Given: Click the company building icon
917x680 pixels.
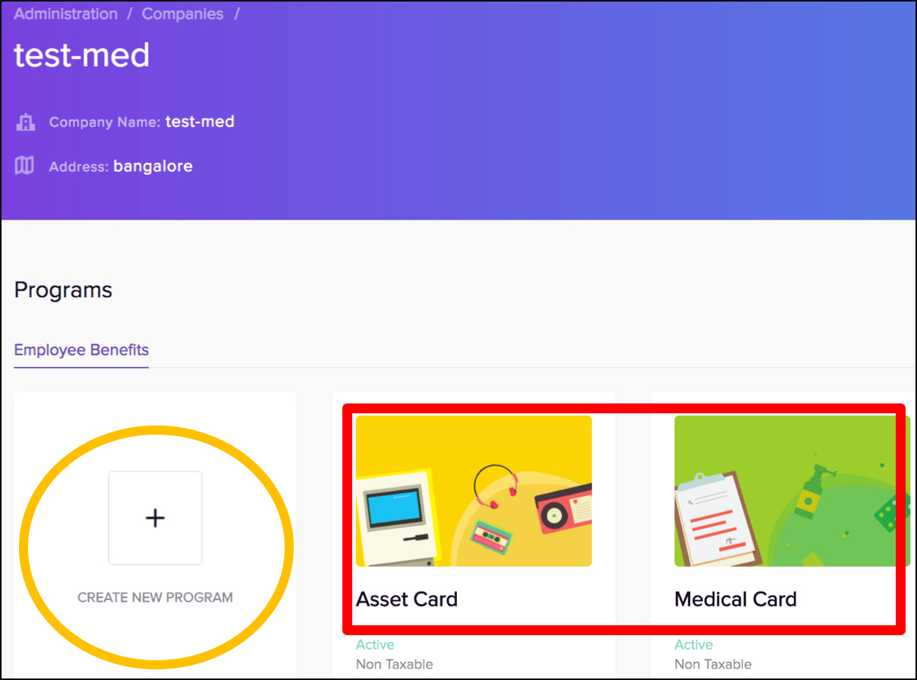Looking at the screenshot, I should tap(26, 122).
